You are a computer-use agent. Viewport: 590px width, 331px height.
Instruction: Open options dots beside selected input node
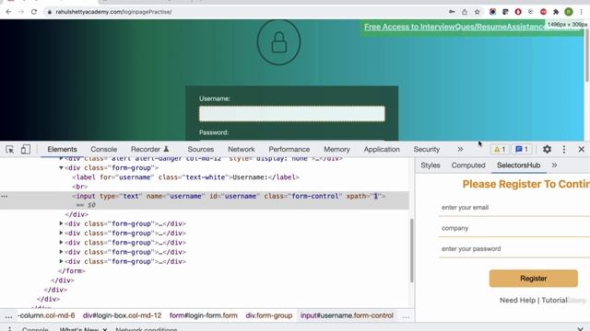tap(4, 196)
